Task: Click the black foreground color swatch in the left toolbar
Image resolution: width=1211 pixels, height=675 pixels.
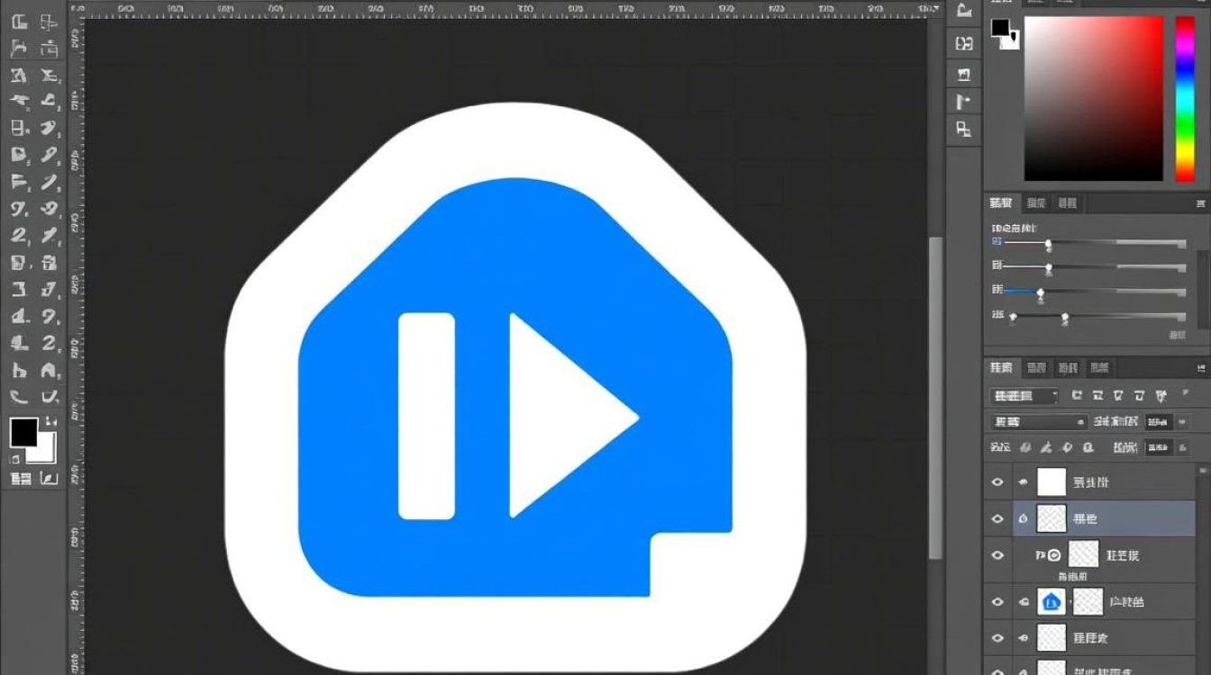Action: tap(23, 432)
